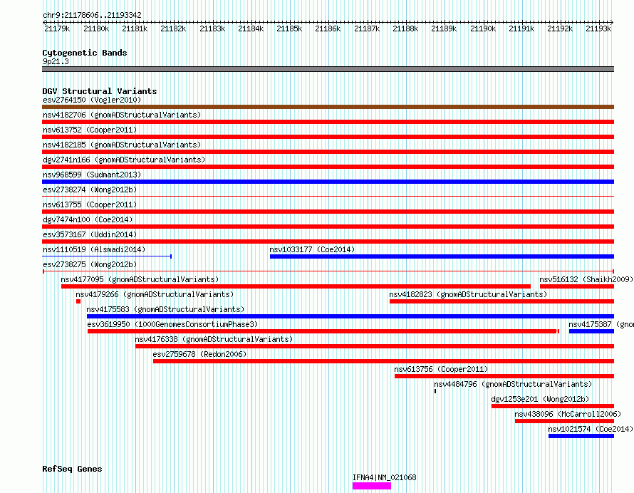Open esv2738274 (Wong2012b) label
Viewport: 634px width, 493px height.
click(90, 190)
